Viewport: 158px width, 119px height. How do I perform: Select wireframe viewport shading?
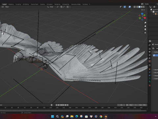[137, 7]
